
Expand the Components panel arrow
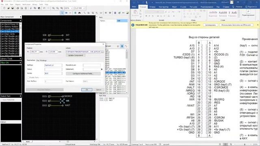coord(20,21)
